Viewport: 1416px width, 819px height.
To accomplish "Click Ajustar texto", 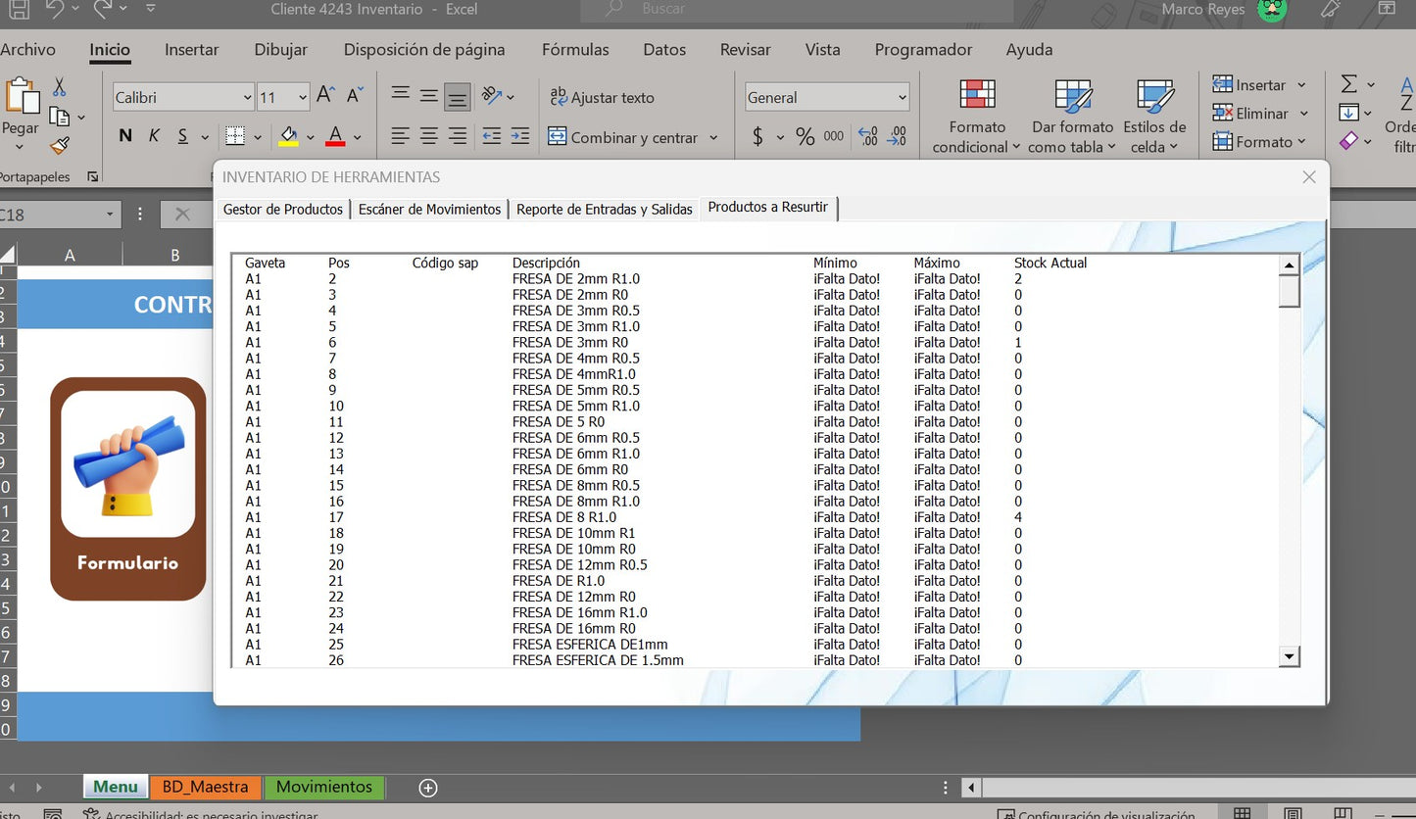I will tap(602, 97).
